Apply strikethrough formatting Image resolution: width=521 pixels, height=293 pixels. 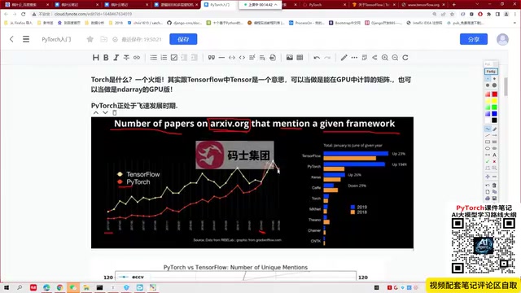coord(126,58)
